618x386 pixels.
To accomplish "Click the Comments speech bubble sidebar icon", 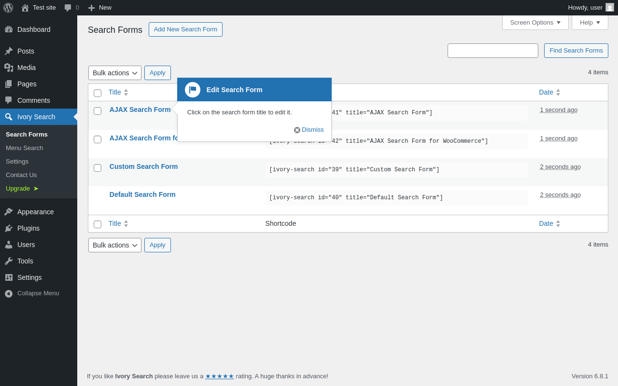I will tap(9, 100).
